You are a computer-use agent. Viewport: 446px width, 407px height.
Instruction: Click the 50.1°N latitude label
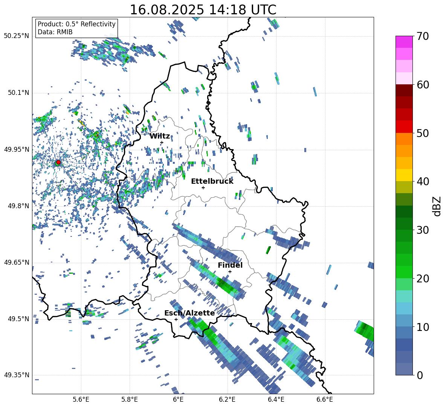tap(19, 93)
